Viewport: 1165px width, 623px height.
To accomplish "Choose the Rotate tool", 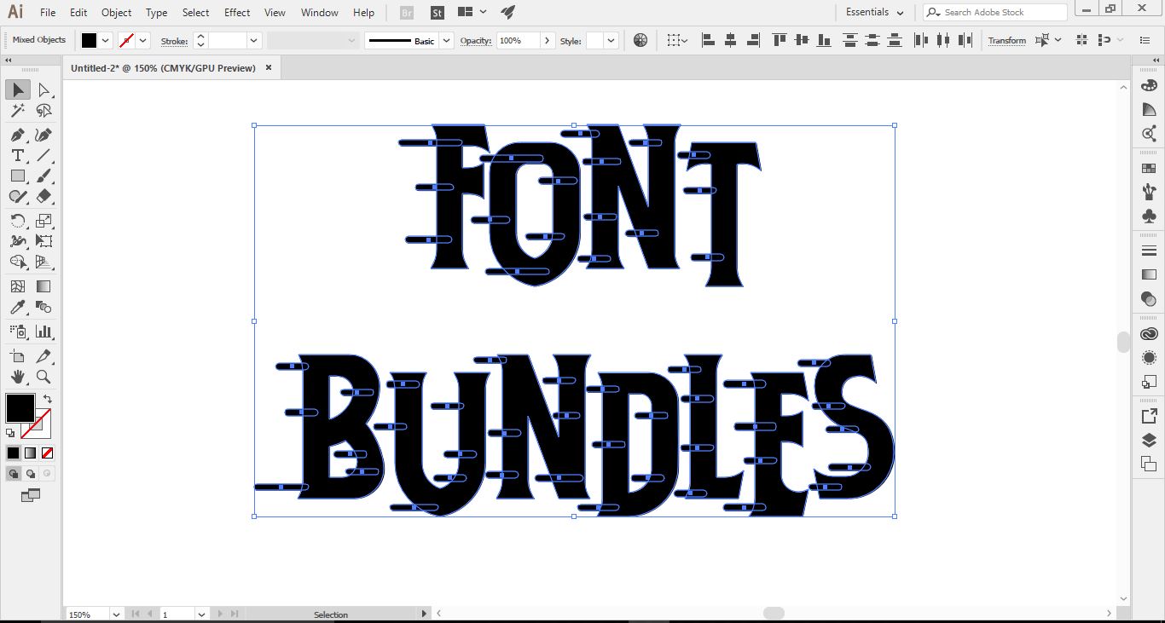I will tap(17, 221).
